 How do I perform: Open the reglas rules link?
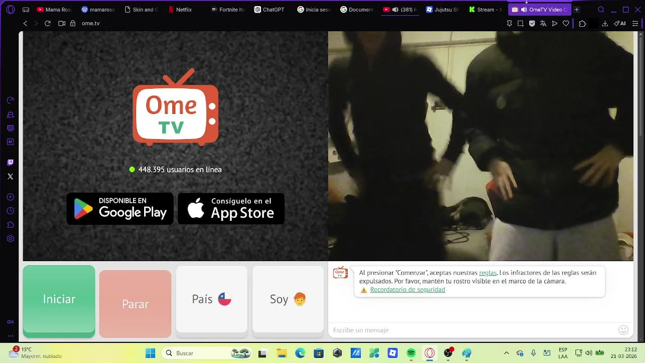488,273
